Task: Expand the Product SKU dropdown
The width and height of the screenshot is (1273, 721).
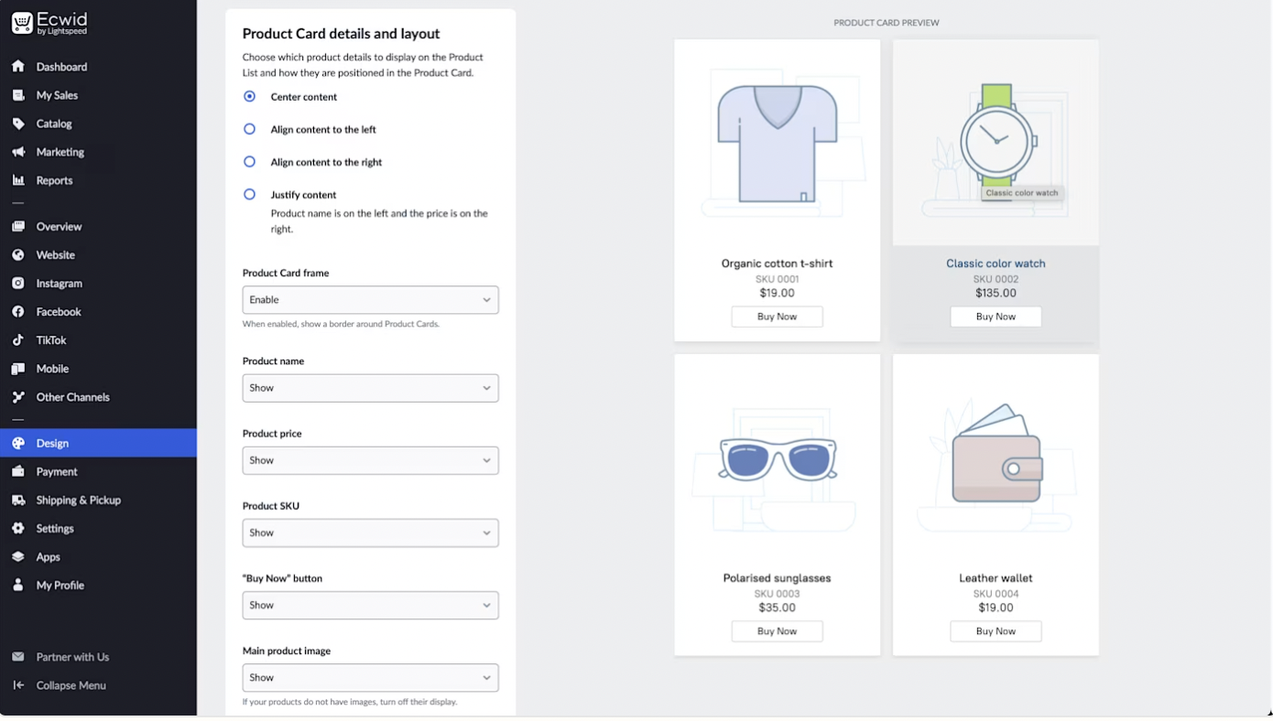Action: point(370,533)
